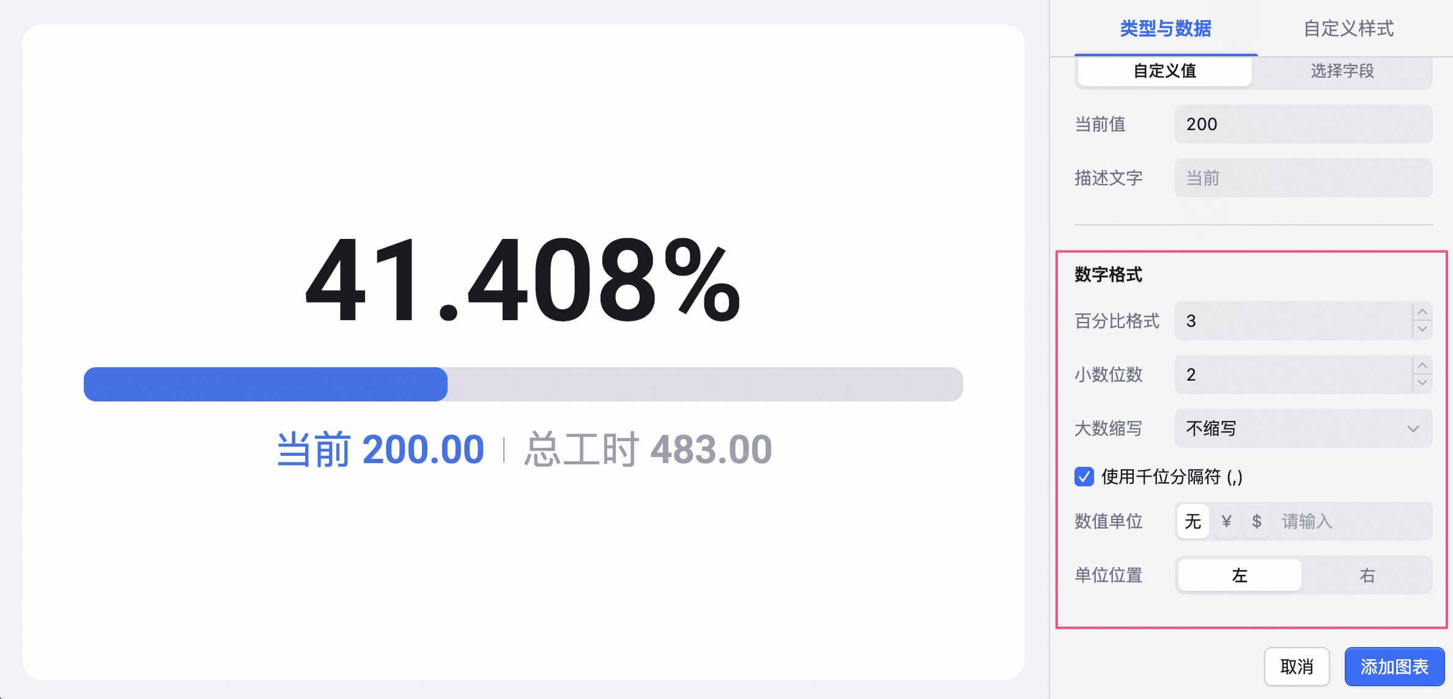1453x699 pixels.
Task: Select the 自定义值 segment
Action: pos(1165,71)
